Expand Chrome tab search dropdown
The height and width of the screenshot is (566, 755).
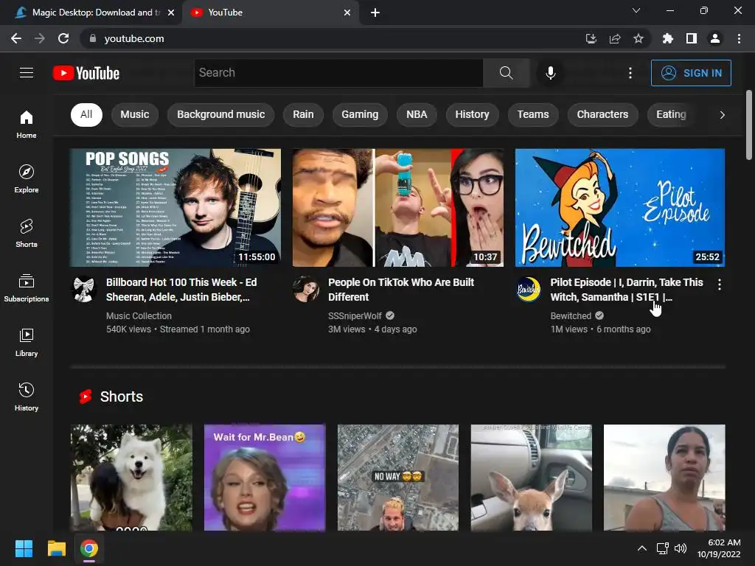click(636, 10)
